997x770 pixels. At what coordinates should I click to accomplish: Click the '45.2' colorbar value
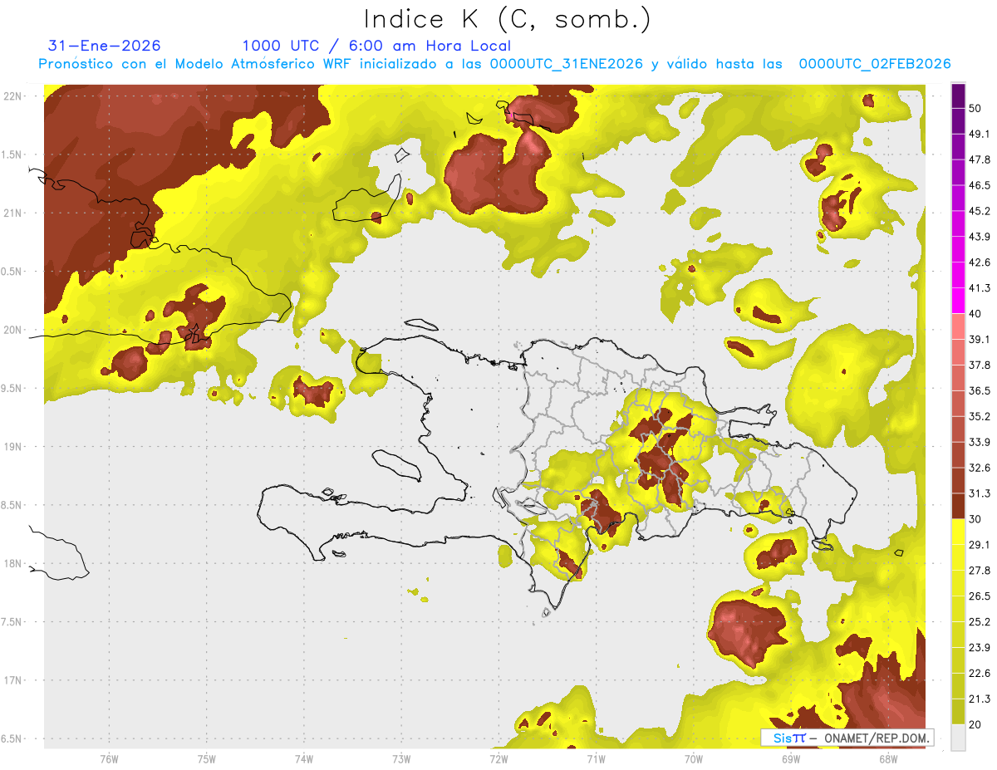coord(979,211)
